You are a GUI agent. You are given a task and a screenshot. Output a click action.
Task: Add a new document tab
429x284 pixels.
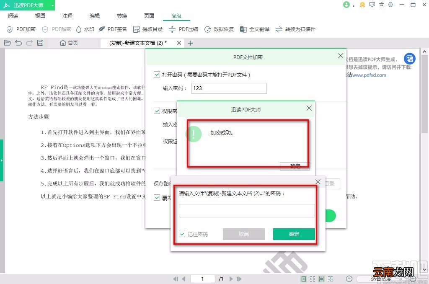pos(190,43)
